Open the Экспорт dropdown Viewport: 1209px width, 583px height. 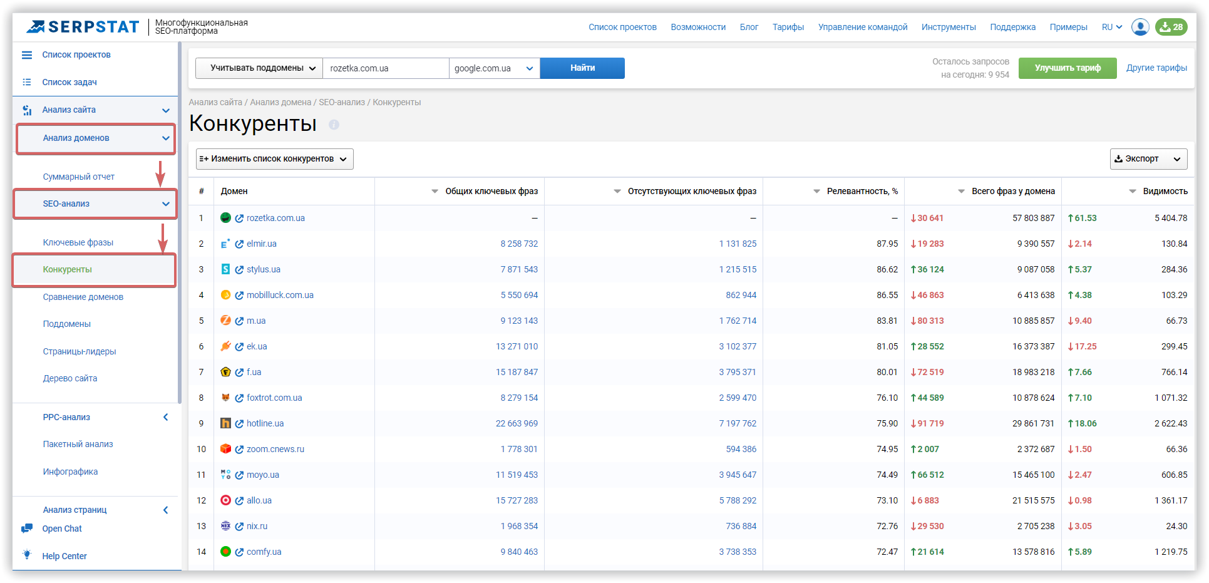tap(1148, 159)
